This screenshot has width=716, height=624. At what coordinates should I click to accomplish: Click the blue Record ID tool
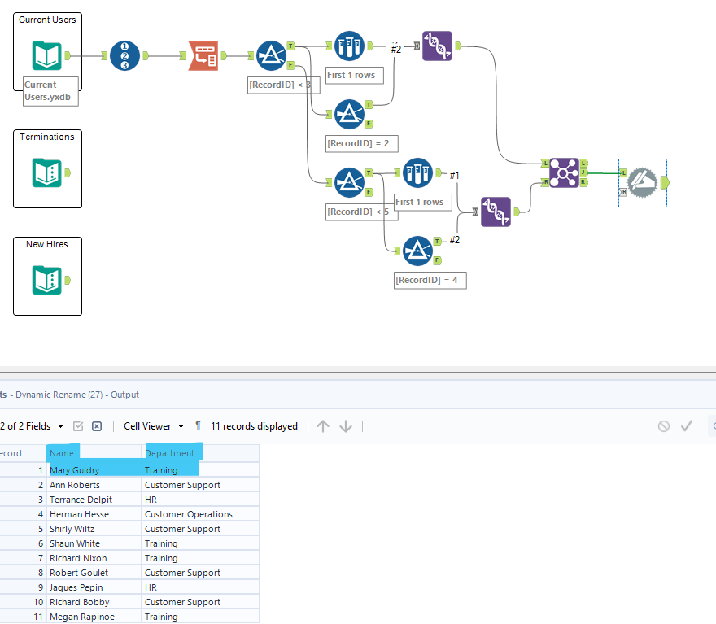click(124, 55)
